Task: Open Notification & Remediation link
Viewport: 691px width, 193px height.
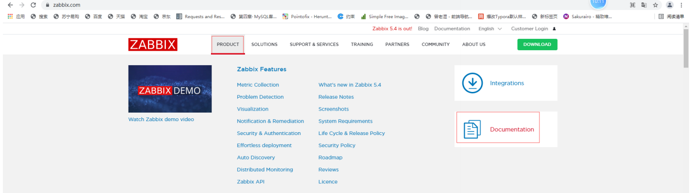Action: click(x=270, y=121)
